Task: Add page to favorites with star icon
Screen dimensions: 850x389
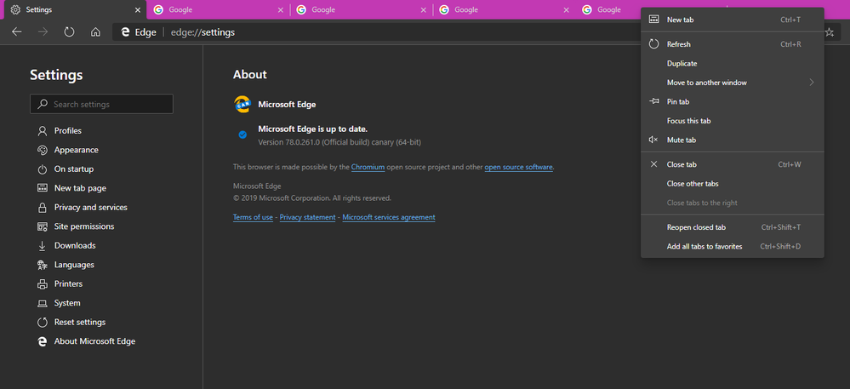Action: (830, 32)
